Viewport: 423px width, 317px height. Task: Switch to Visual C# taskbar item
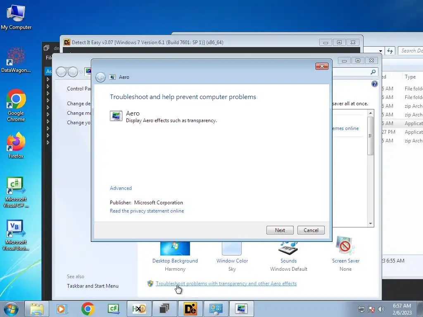tap(113, 309)
